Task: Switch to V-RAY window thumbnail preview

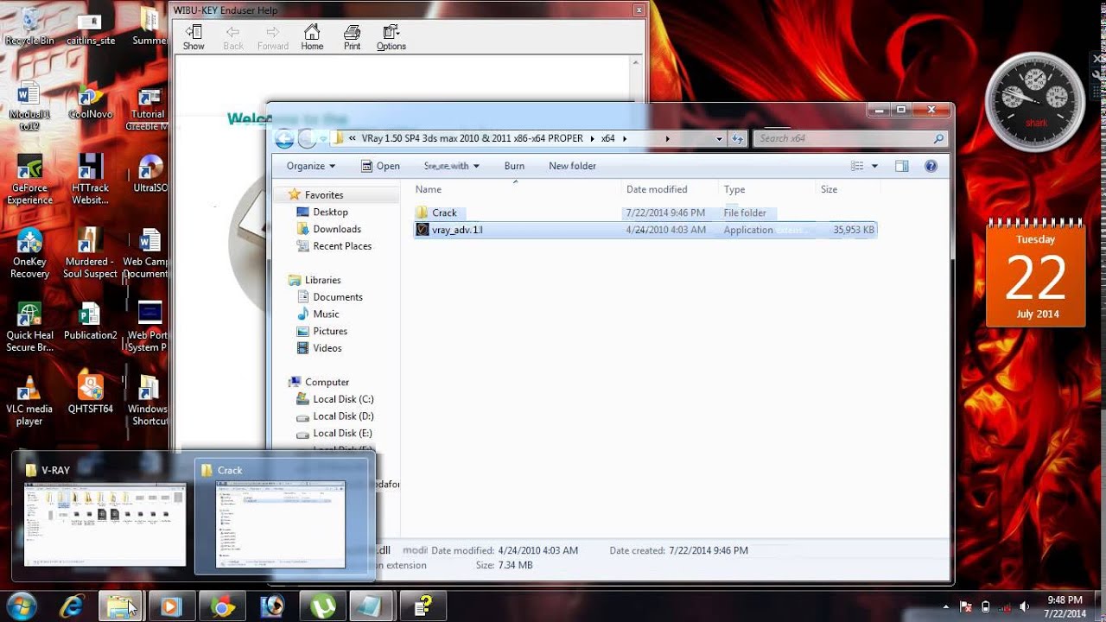Action: click(x=104, y=515)
